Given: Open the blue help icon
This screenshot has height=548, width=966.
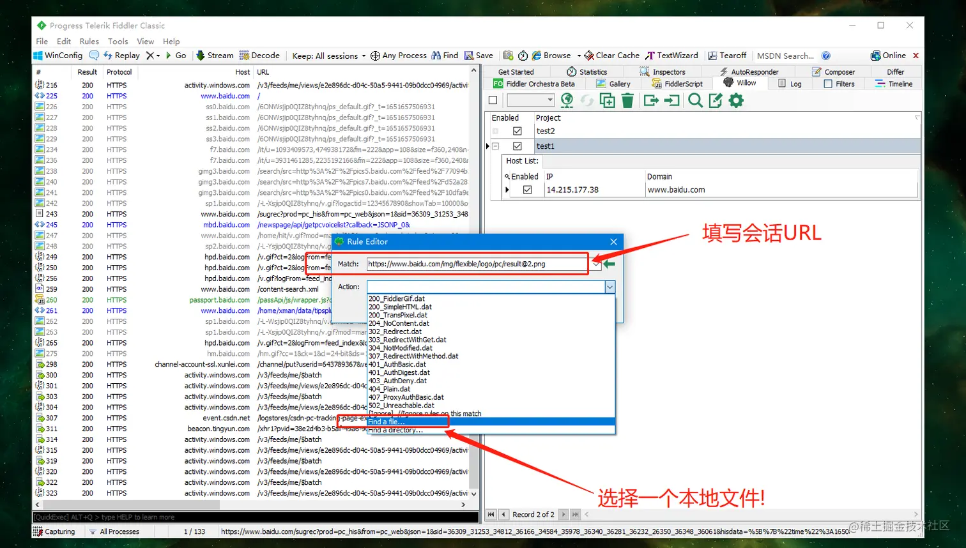Looking at the screenshot, I should coord(825,56).
